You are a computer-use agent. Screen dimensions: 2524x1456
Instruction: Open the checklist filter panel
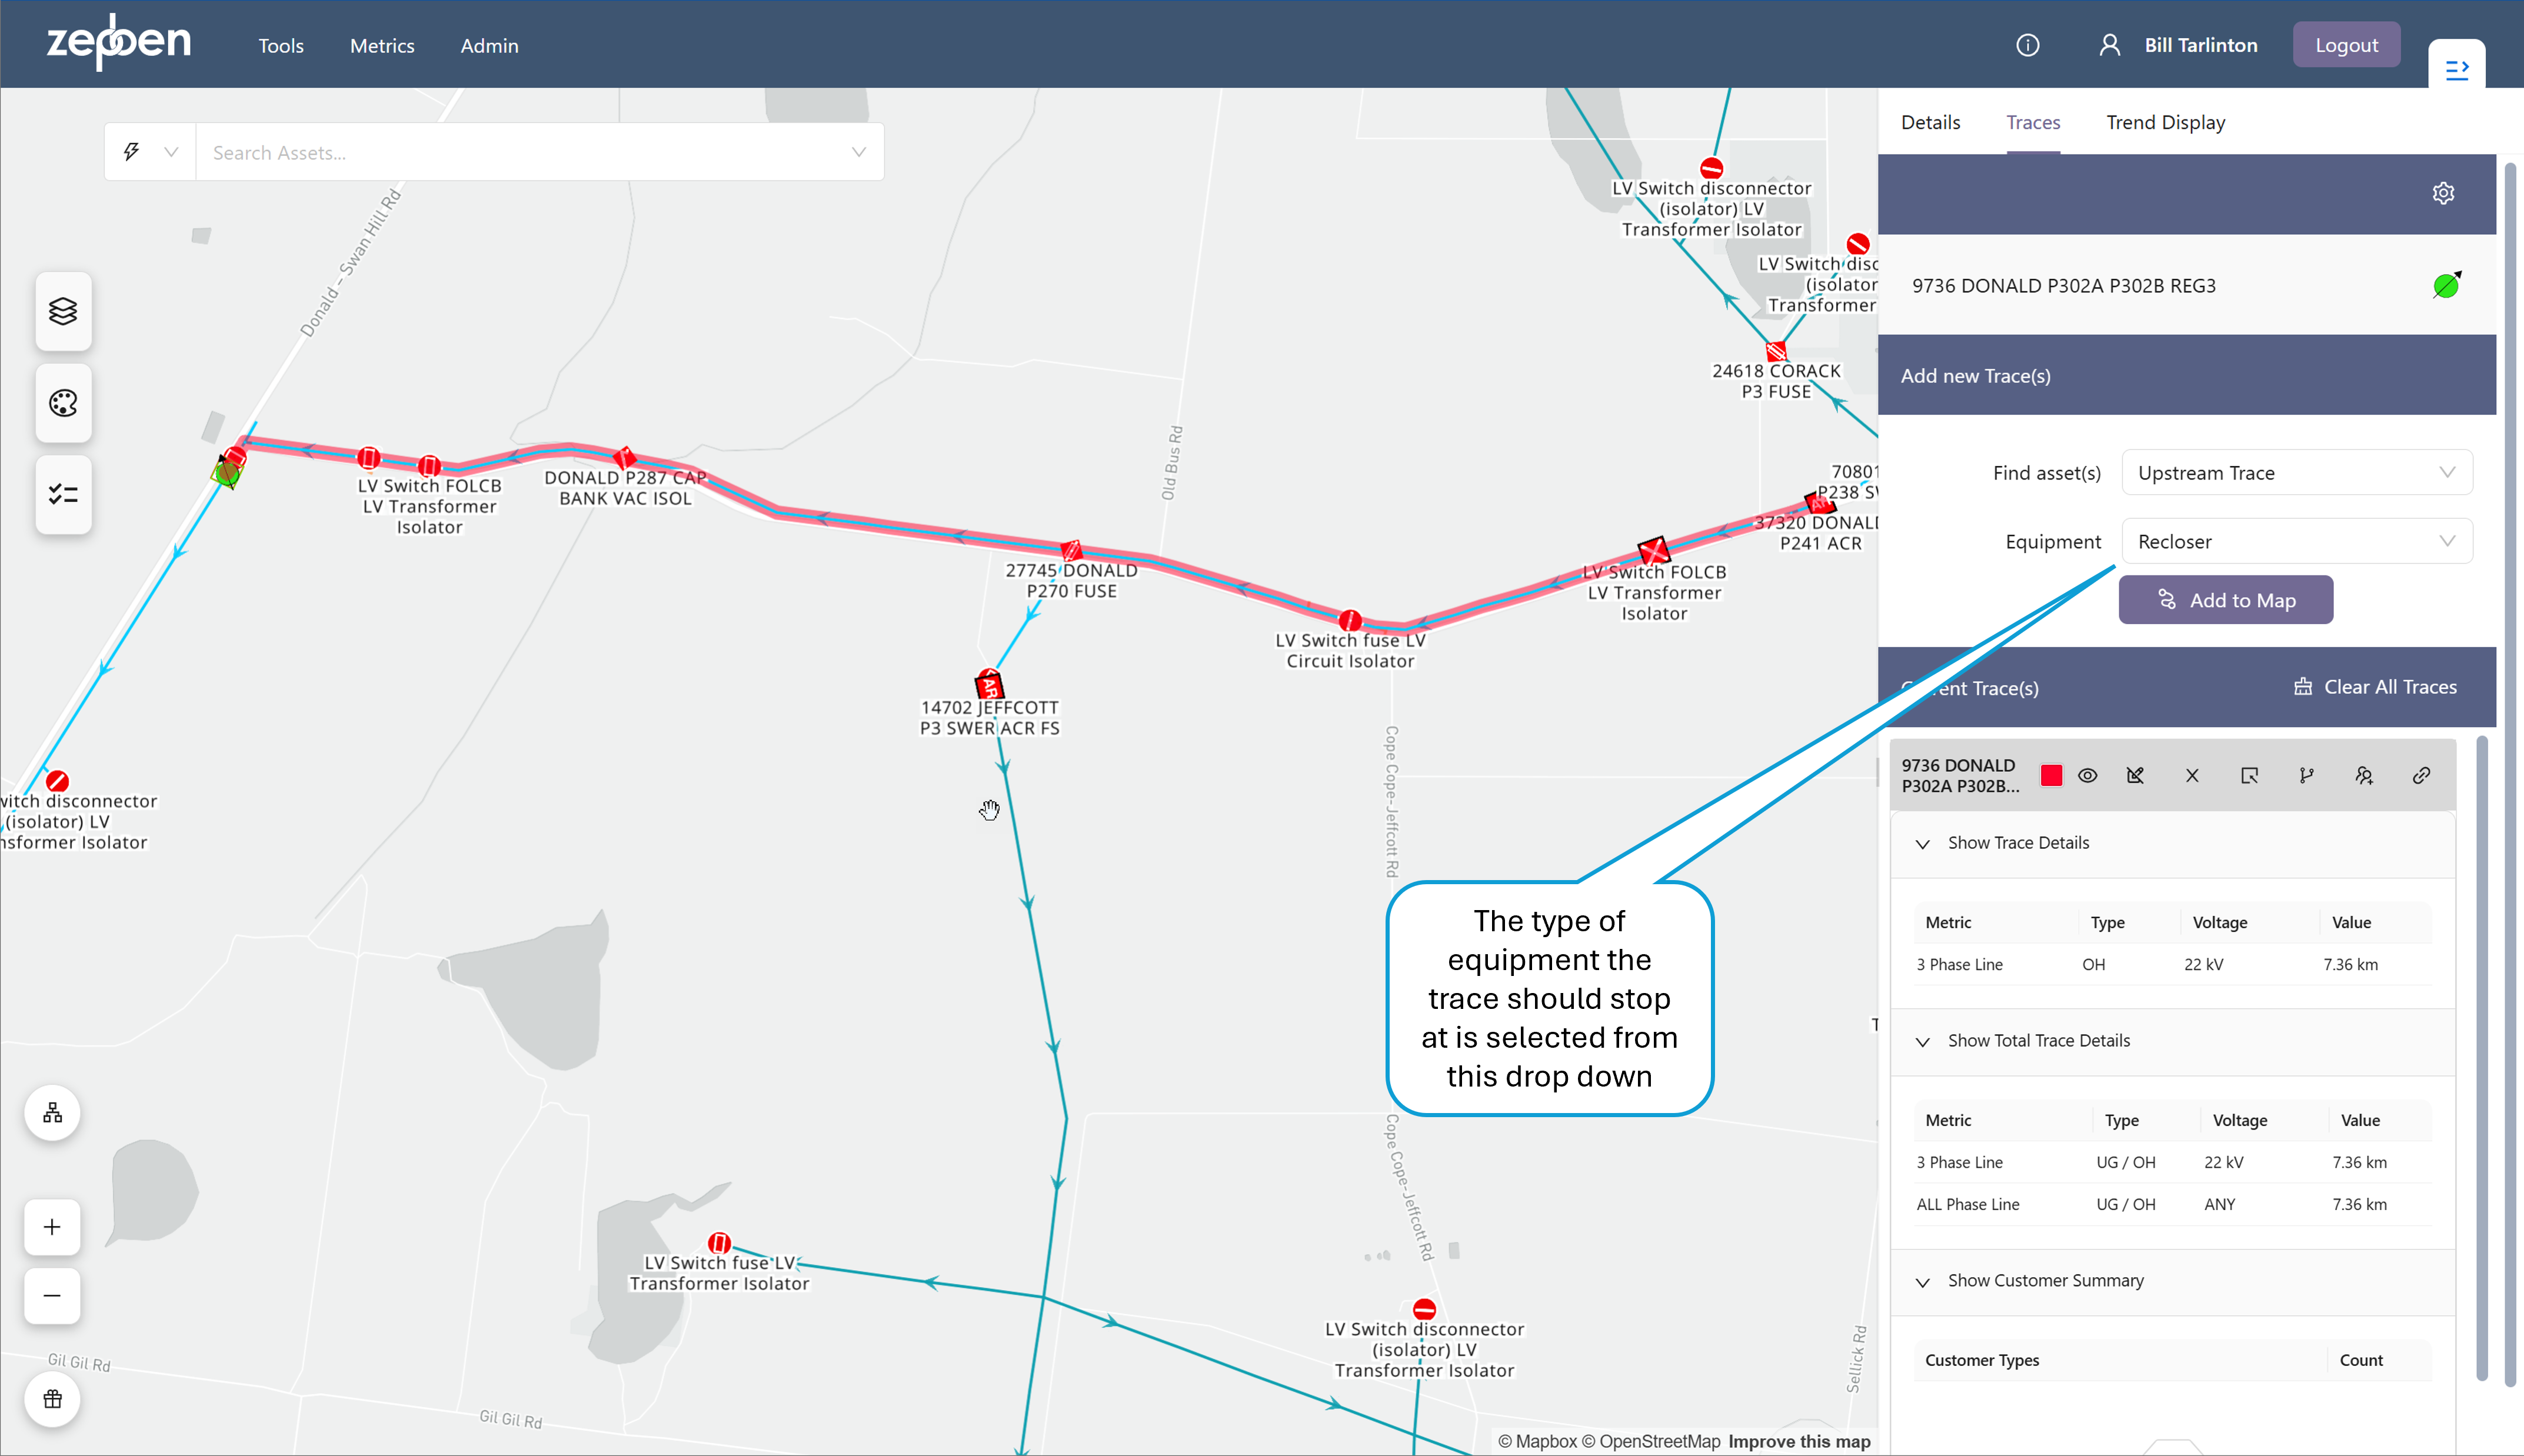click(63, 494)
